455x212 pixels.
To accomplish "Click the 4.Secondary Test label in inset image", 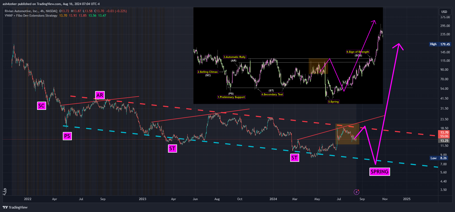I will [272, 95].
